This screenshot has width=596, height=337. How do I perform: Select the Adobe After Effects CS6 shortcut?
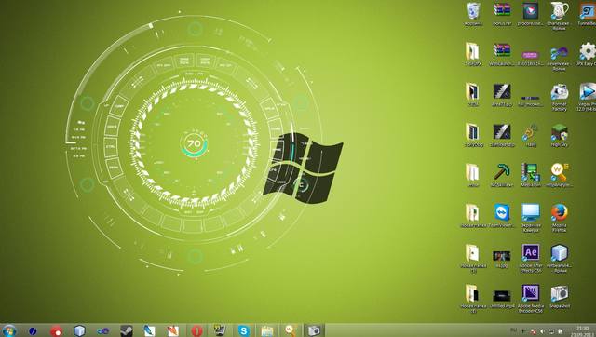[x=531, y=258]
